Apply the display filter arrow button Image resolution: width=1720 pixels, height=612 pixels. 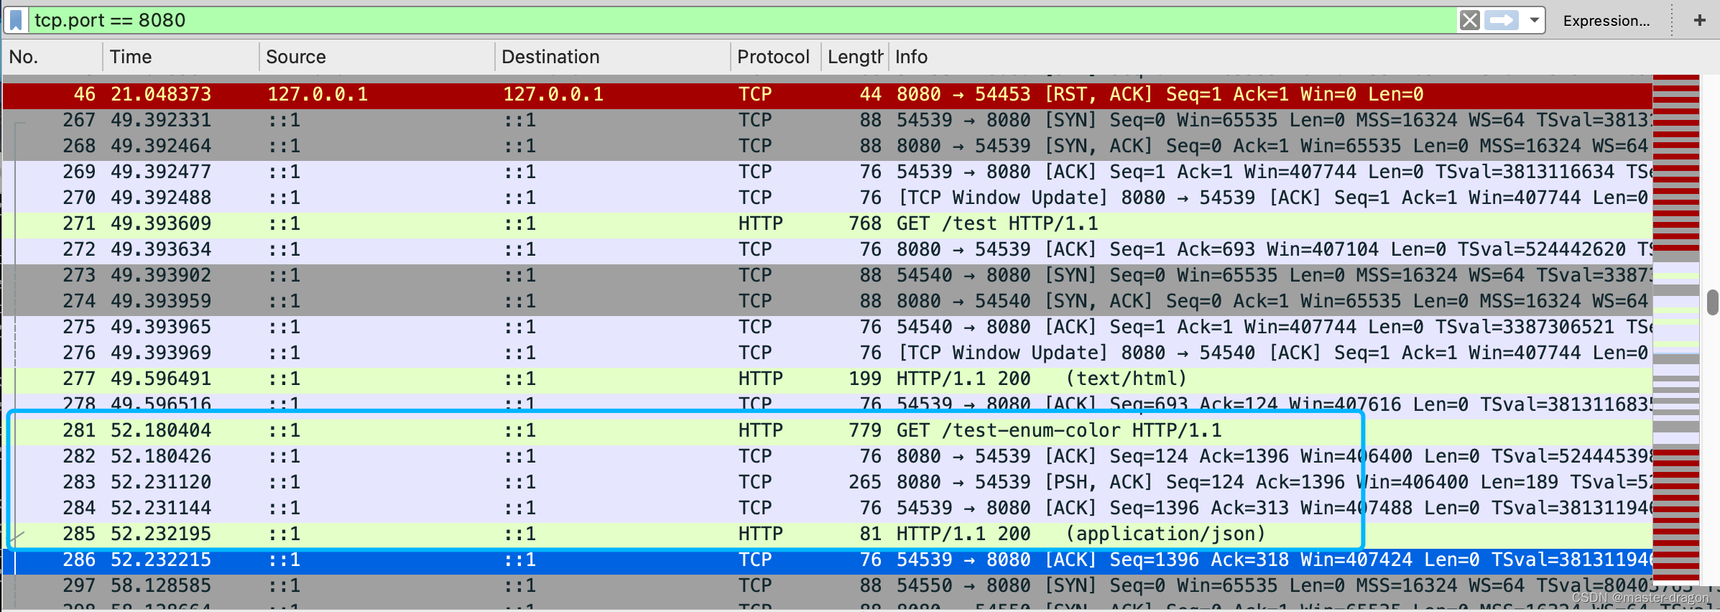point(1502,20)
